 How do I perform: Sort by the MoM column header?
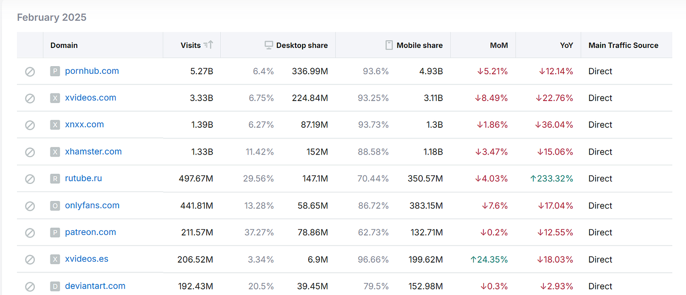[x=499, y=45]
